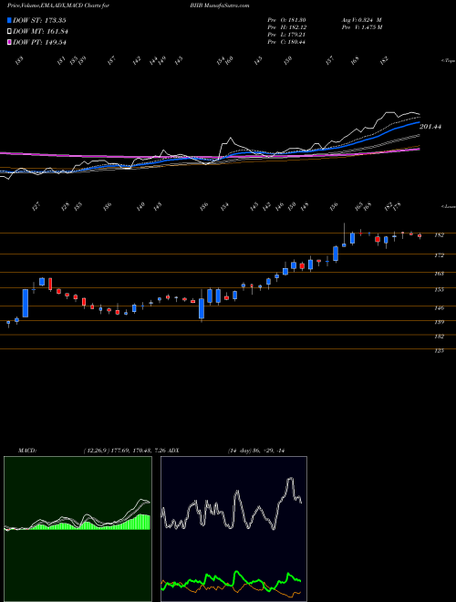This screenshot has height=602, width=456.
Task: Click the thick blue EMA line at its right end
Action: pos(418,124)
